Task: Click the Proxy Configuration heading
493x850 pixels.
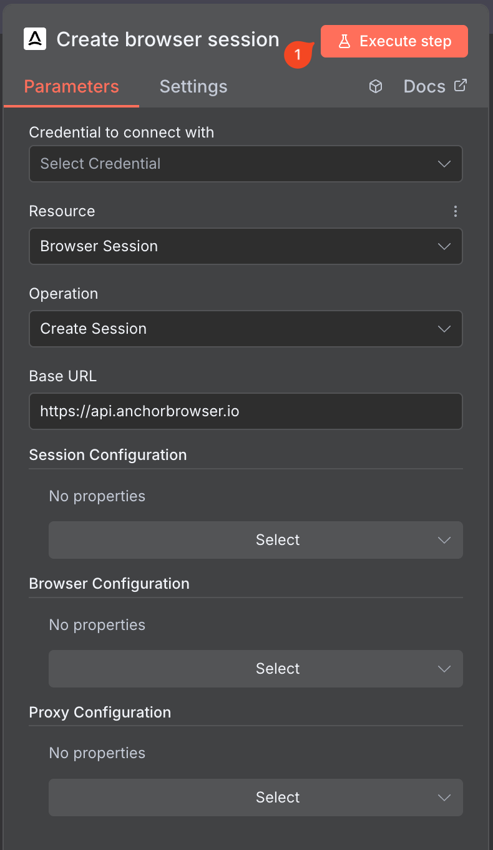Action: pyautogui.click(x=100, y=712)
